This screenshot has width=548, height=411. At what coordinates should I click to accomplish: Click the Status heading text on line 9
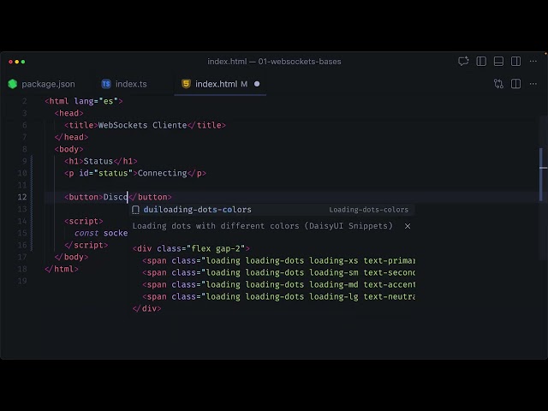coord(98,161)
